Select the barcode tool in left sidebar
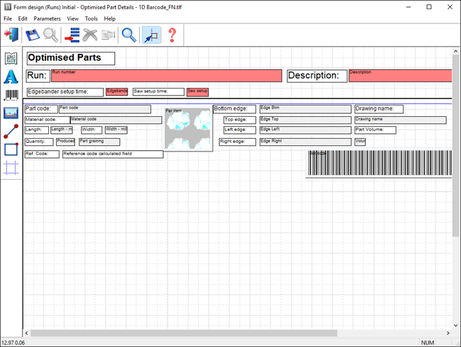The width and height of the screenshot is (461, 347). (x=11, y=95)
